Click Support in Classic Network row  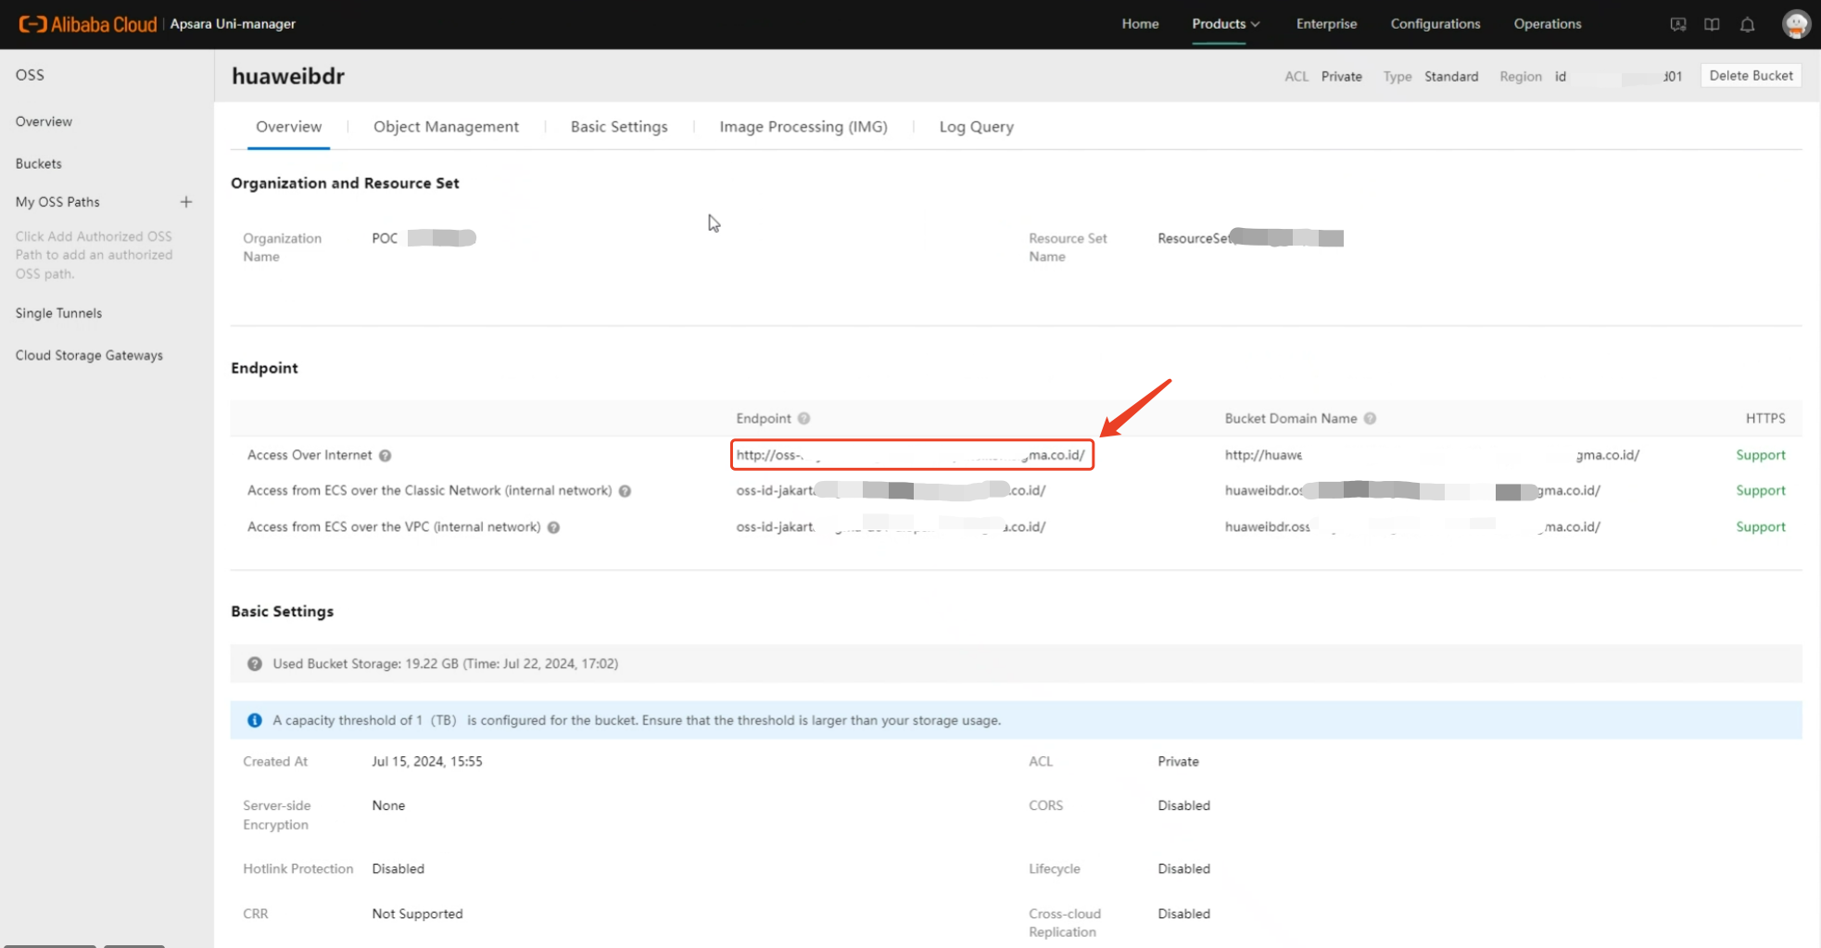click(1760, 491)
